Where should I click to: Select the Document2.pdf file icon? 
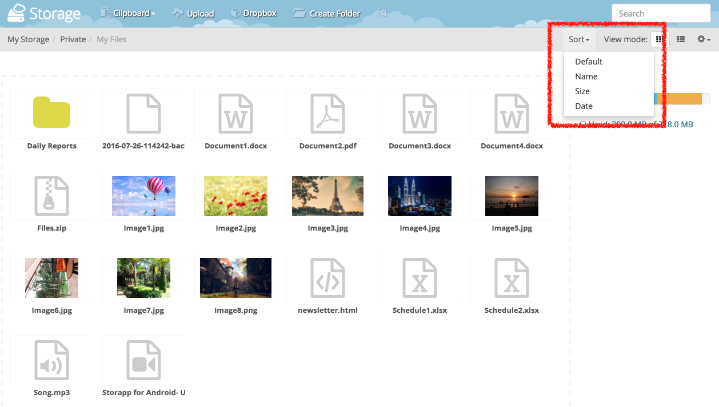[x=327, y=113]
